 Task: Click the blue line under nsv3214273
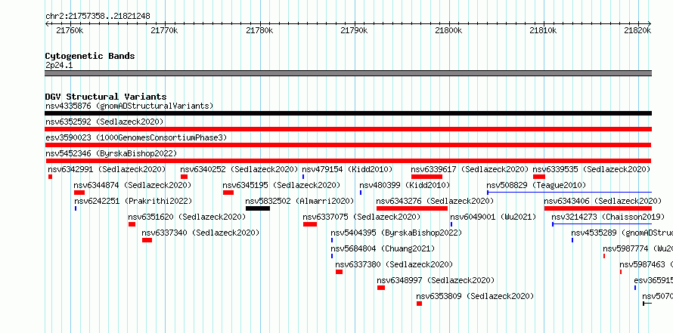(x=602, y=224)
